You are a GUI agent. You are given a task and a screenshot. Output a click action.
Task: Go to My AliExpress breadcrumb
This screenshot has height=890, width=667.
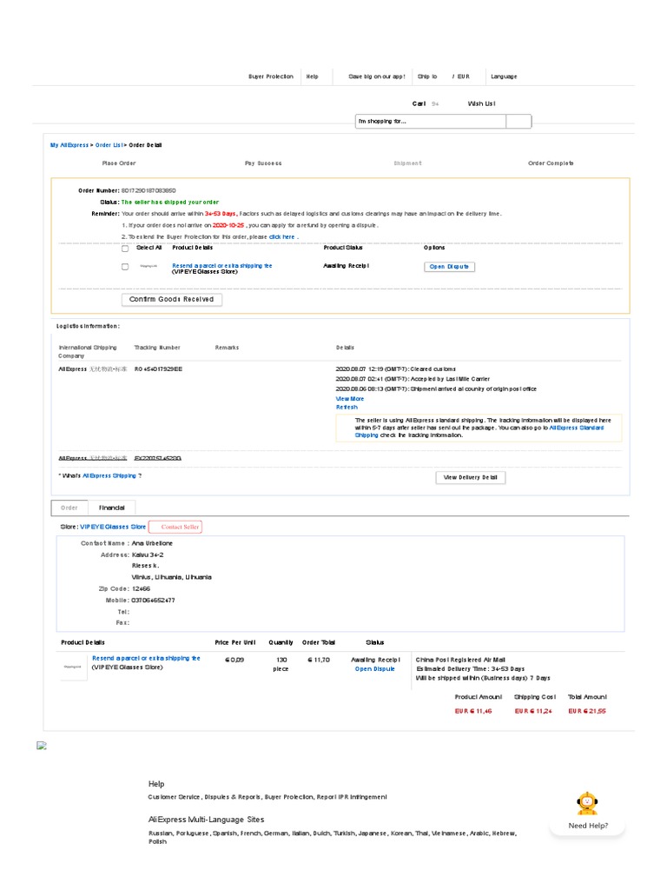pyautogui.click(x=69, y=145)
